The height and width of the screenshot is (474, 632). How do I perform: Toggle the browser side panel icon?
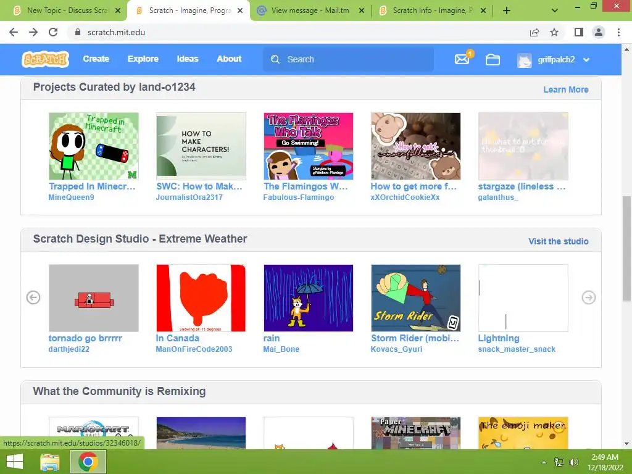[x=579, y=32]
